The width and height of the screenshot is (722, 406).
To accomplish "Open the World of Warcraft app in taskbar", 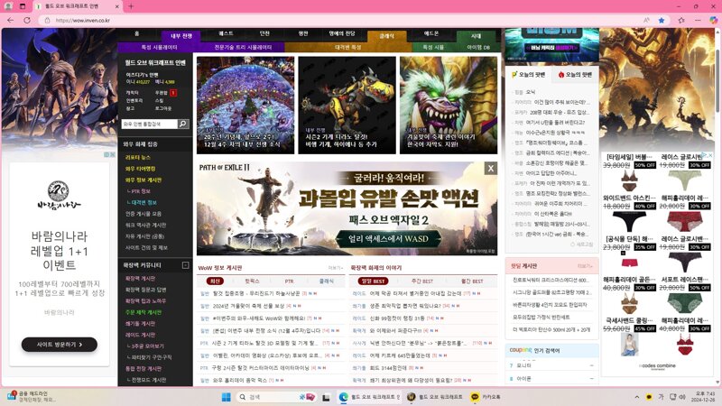I will coord(435,397).
